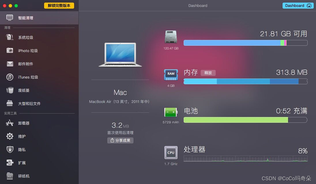Select the 碎纸机 shredder icon
The width and height of the screenshot is (316, 184).
click(10, 176)
